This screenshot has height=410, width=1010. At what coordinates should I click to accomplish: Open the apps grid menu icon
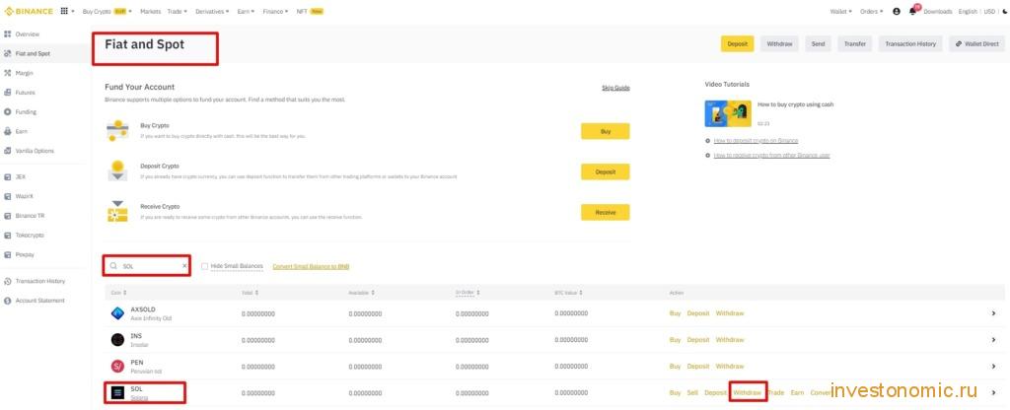(x=64, y=12)
